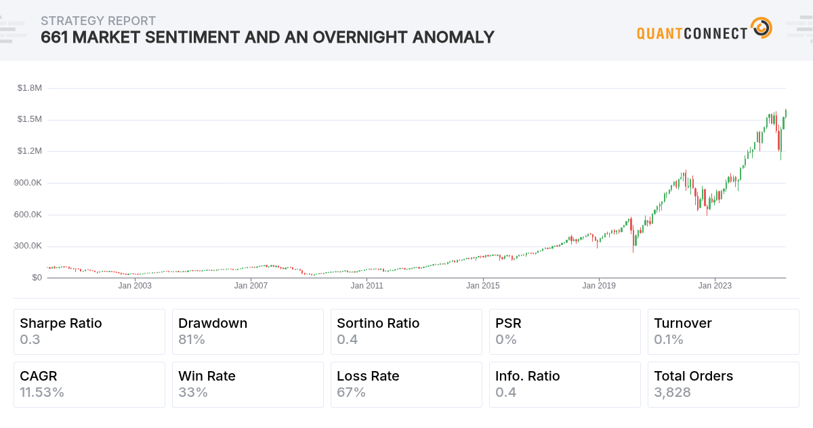The image size is (813, 428).
Task: Click the Jan 2023 x-axis label
Action: pos(715,286)
